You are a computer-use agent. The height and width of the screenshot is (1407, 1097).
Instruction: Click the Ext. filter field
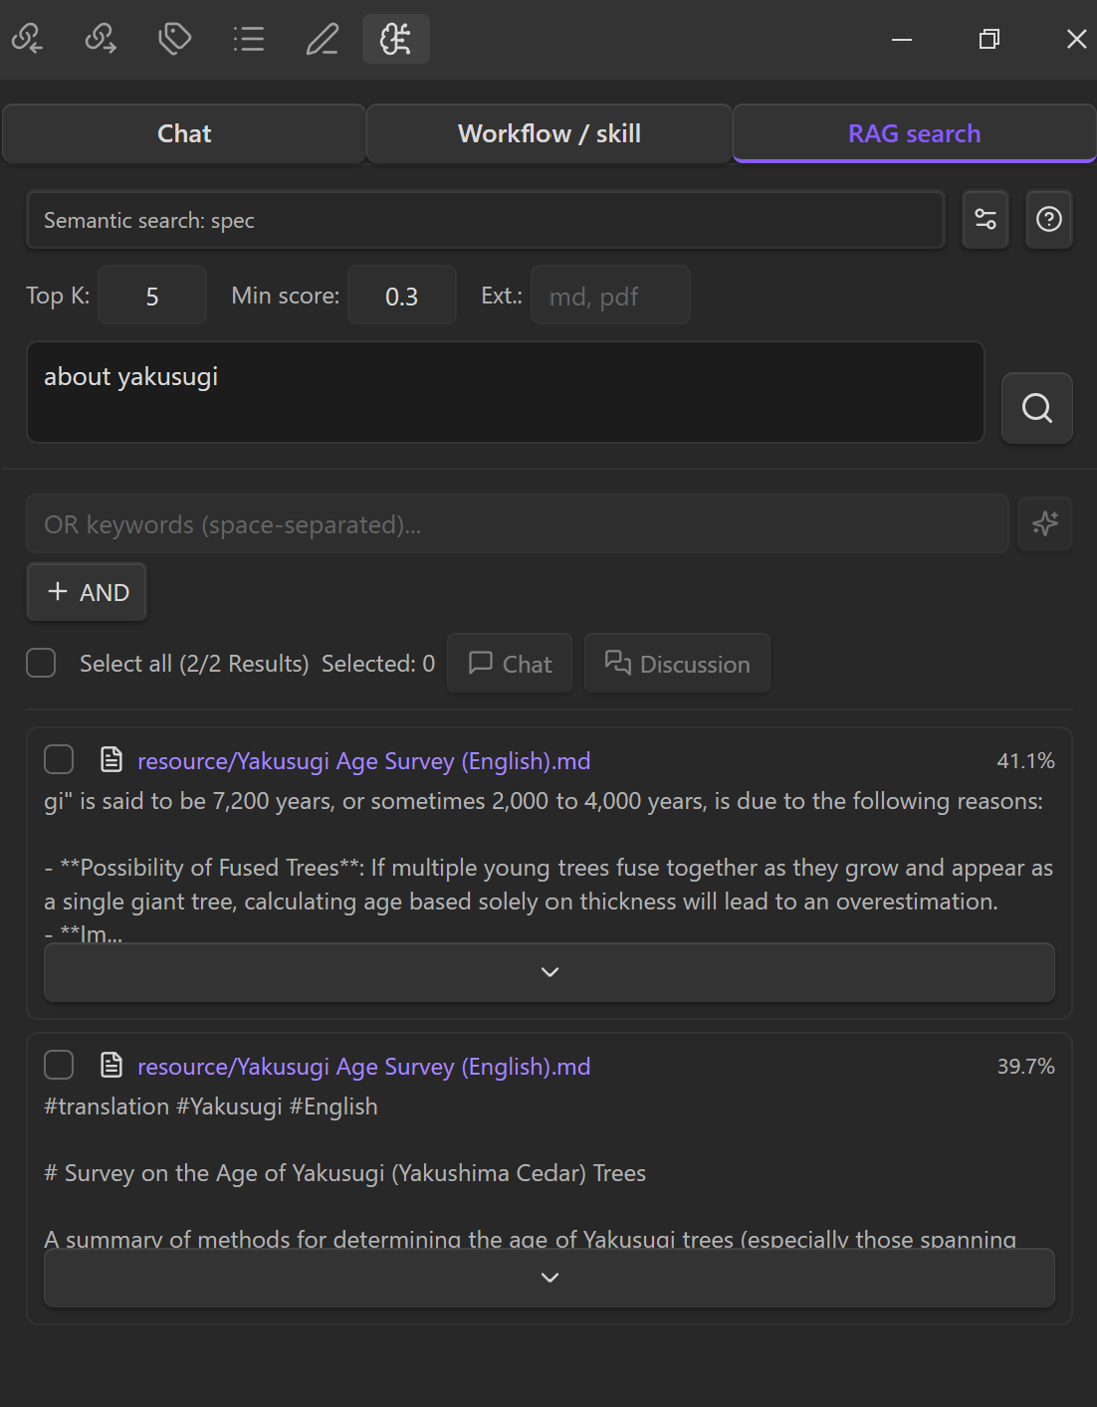tap(610, 296)
